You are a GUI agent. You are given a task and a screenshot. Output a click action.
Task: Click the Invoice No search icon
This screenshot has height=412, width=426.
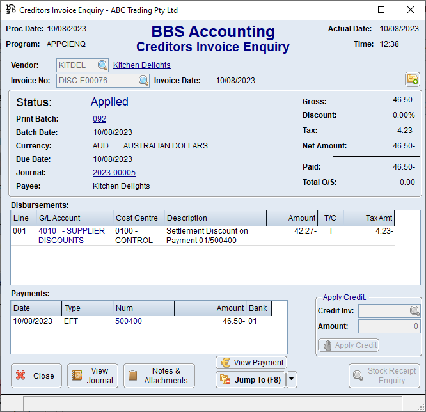point(143,81)
